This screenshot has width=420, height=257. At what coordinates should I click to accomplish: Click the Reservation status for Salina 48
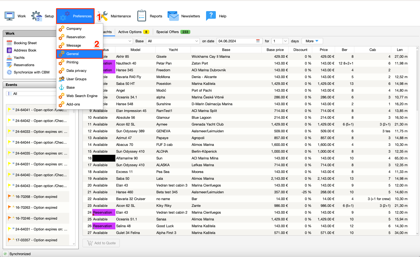(104, 226)
